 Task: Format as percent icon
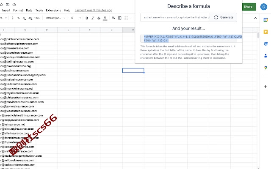click(18, 18)
